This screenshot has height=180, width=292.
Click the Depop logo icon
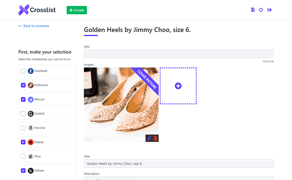[30, 142]
